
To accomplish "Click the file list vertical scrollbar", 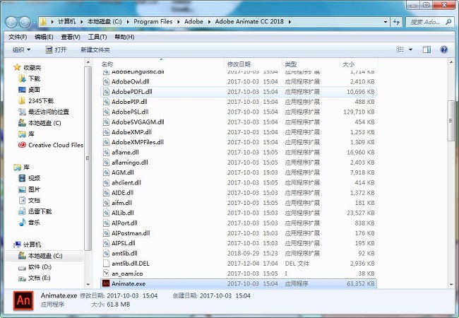I will coord(452,177).
